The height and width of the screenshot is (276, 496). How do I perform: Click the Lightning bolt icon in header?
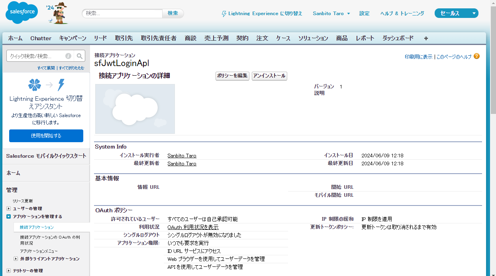click(224, 14)
